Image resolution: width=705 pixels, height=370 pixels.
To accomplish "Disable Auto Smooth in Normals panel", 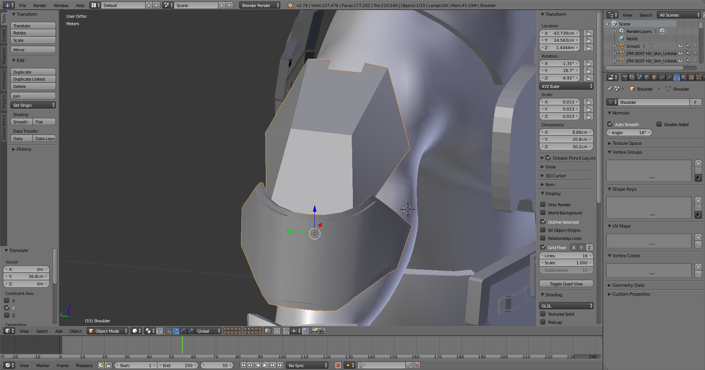I will [610, 124].
